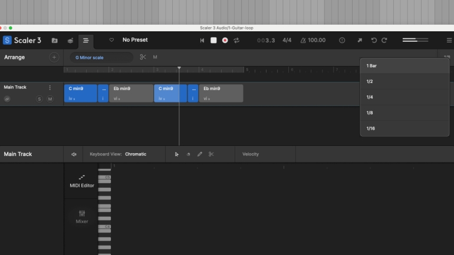This screenshot has width=454, height=255.
Task: Start recording with the red button
Action: [225, 41]
